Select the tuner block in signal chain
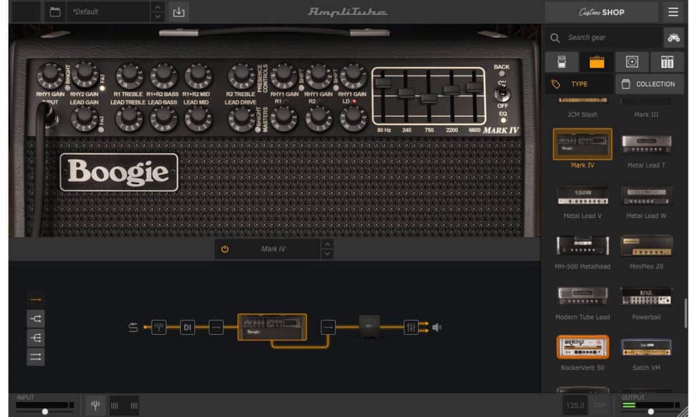The image size is (696, 417). coord(159,327)
